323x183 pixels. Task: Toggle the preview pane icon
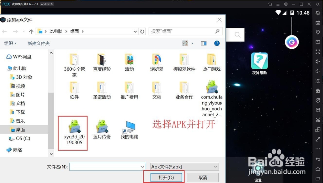tap(204, 43)
